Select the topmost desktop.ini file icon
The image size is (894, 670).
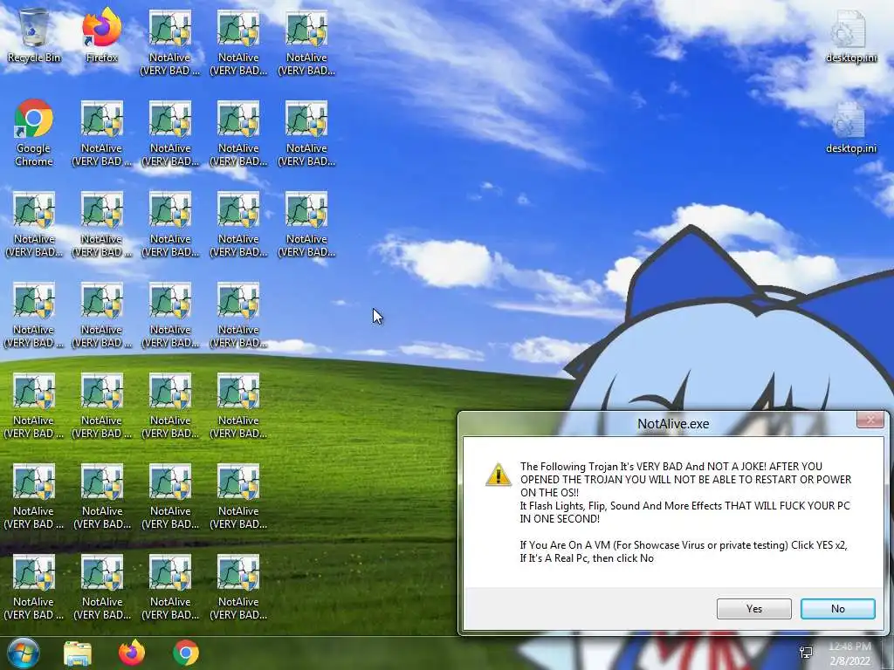(x=850, y=37)
